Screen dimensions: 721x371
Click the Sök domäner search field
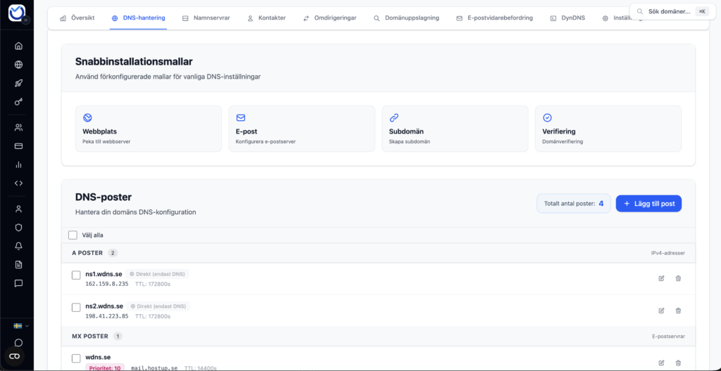[669, 11]
